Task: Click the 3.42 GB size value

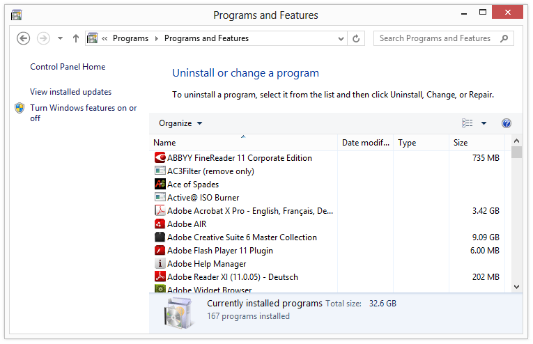Action: pos(486,211)
